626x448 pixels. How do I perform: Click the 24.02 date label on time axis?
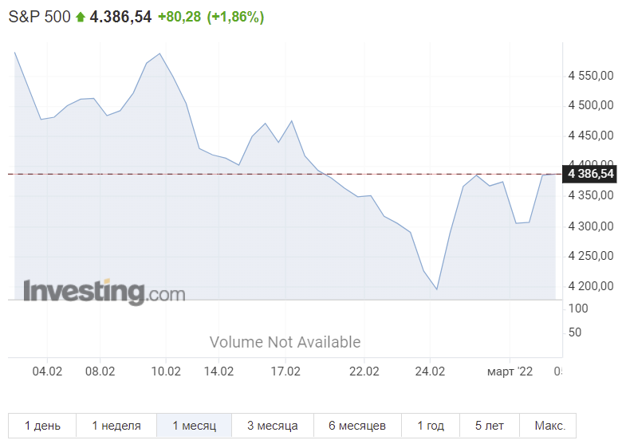click(x=430, y=371)
